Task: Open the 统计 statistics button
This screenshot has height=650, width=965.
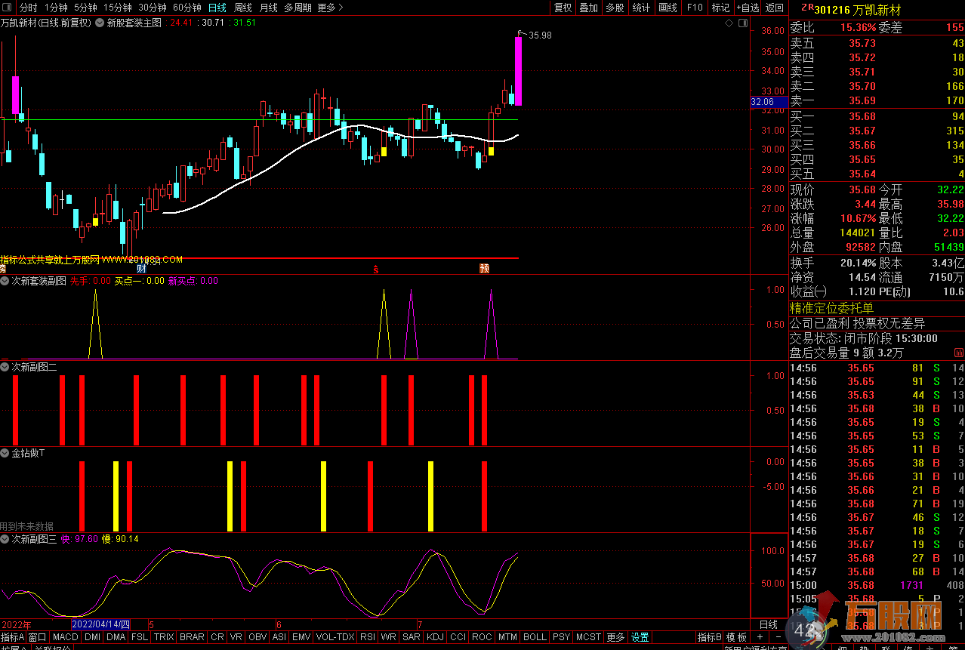Action: pyautogui.click(x=641, y=8)
